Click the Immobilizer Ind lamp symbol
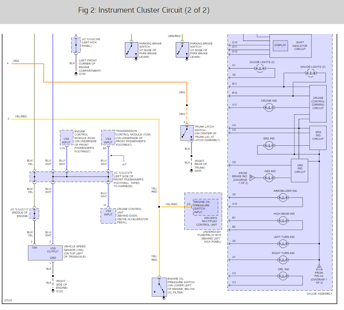Image resolution: width=344 pixels, height=310 pixels. (x=283, y=198)
